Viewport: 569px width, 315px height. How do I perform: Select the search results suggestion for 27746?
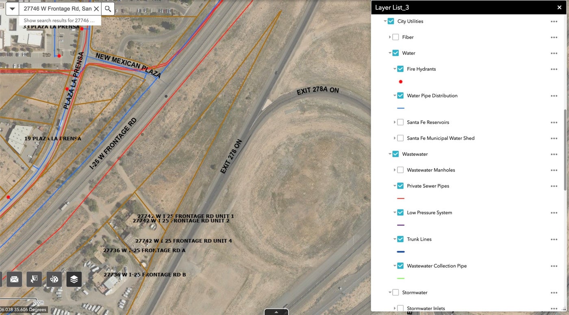59,20
